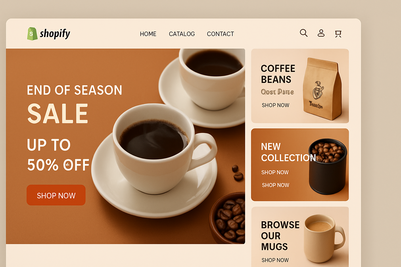401x267 pixels.
Task: Click SHOP NOW under Coffee Beans
Action: coord(275,105)
